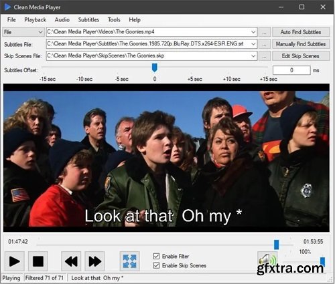Click the +15 sec offset tick label

pyautogui.click(x=269, y=79)
